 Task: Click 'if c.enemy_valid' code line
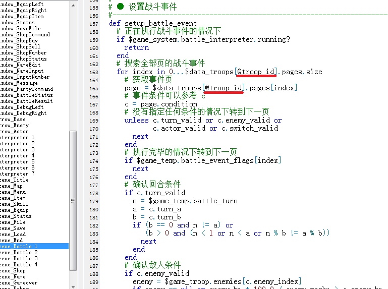point(157,273)
